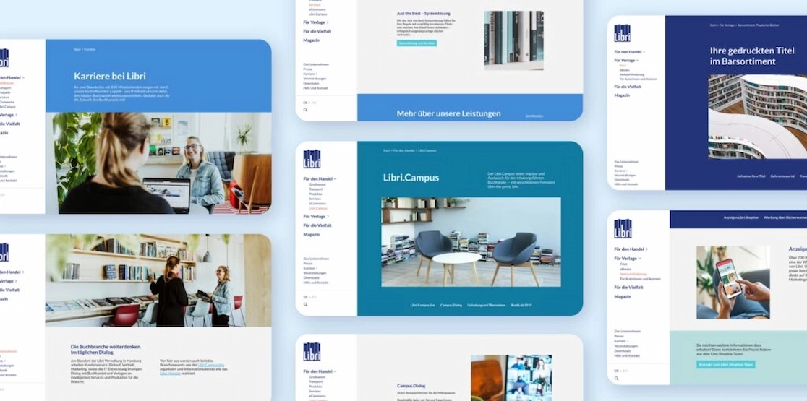The image size is (807, 401).
Task: Click Libri.Campus live hyperlink in Buchbranche text
Action: pyautogui.click(x=211, y=365)
